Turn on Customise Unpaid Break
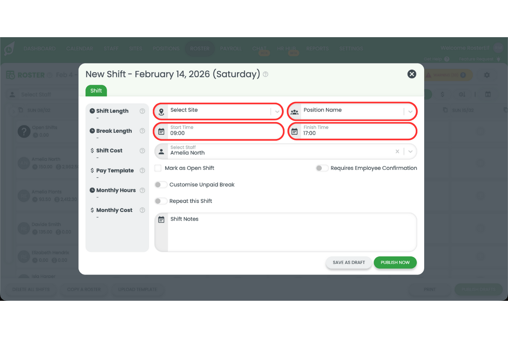Image resolution: width=508 pixels, height=338 pixels. pos(161,185)
